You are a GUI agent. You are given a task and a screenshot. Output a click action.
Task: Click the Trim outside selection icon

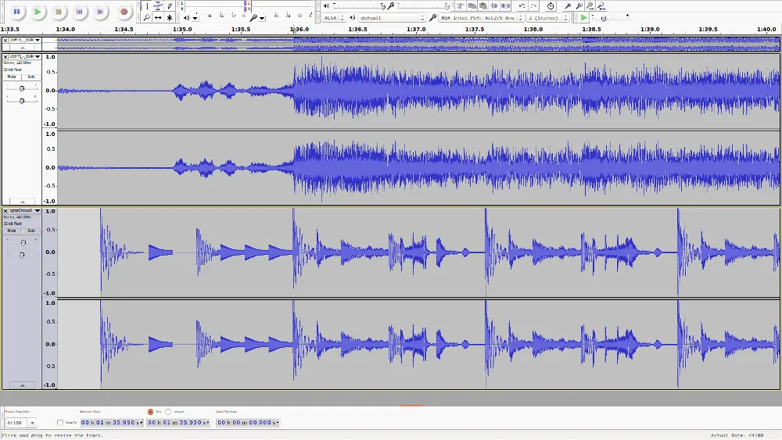pyautogui.click(x=494, y=6)
